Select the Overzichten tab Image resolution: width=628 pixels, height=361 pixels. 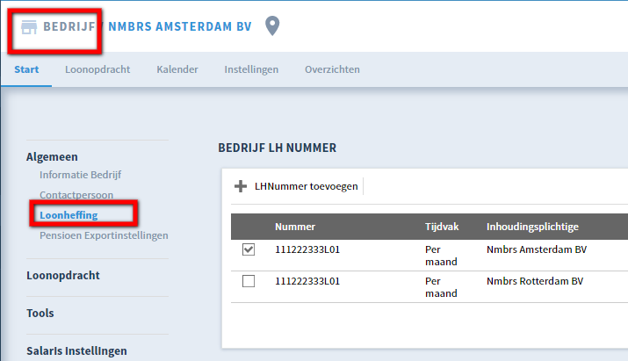332,69
